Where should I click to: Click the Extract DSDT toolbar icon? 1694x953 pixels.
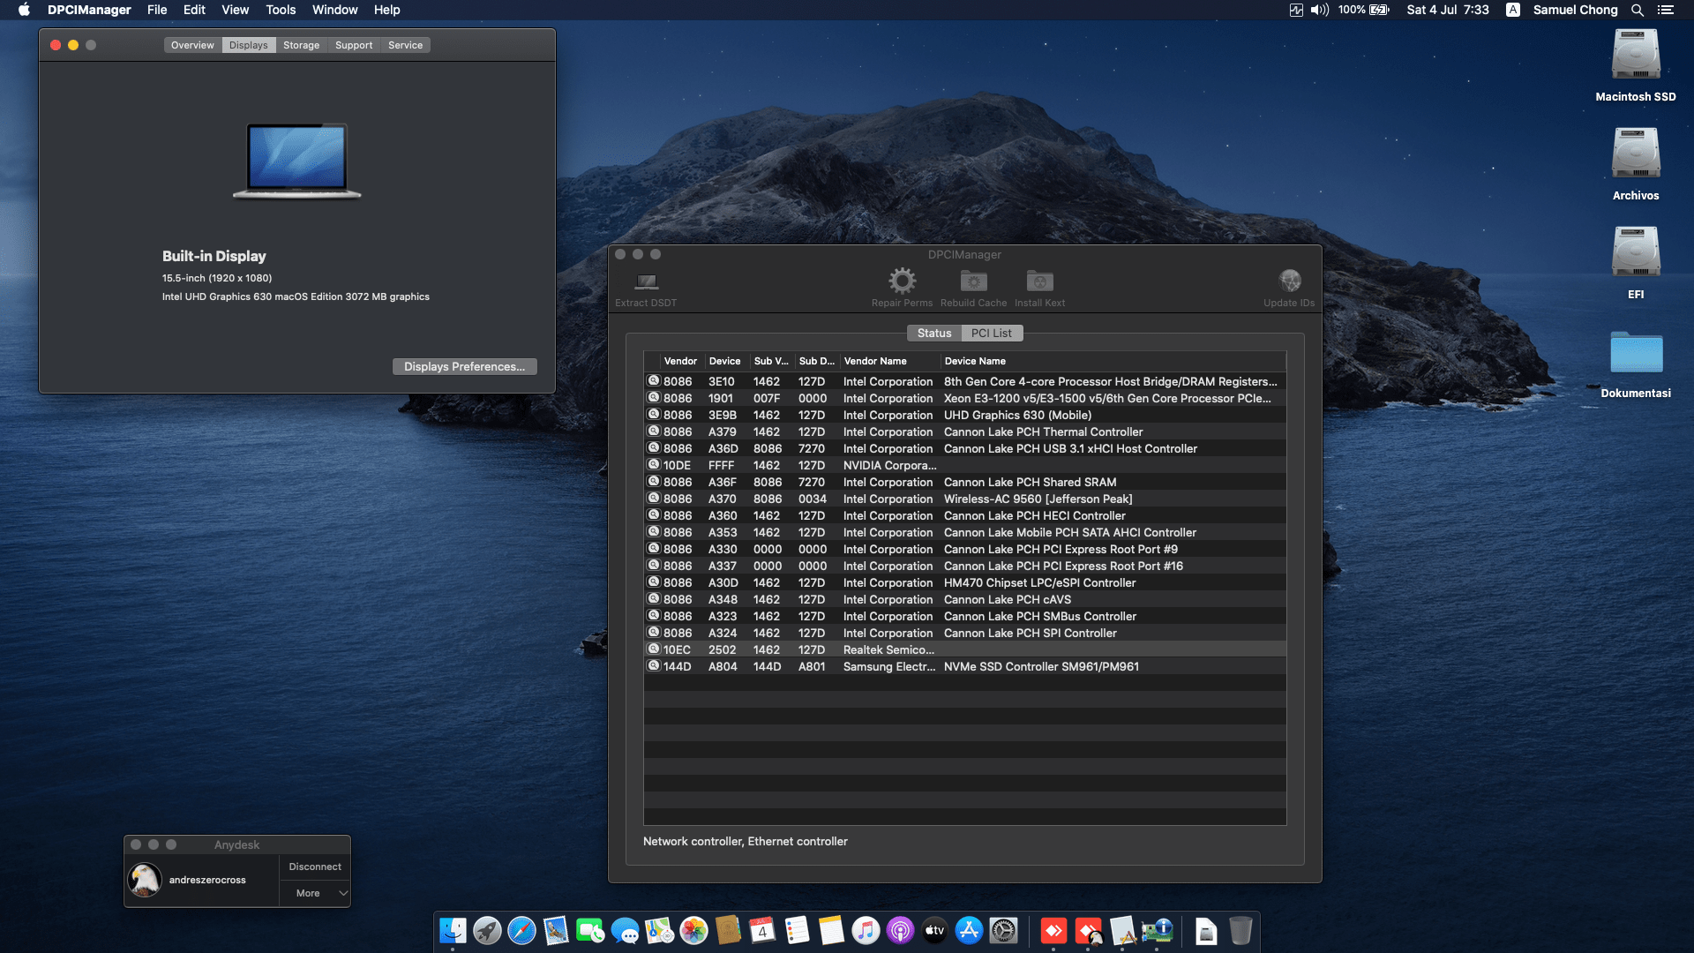coord(646,281)
